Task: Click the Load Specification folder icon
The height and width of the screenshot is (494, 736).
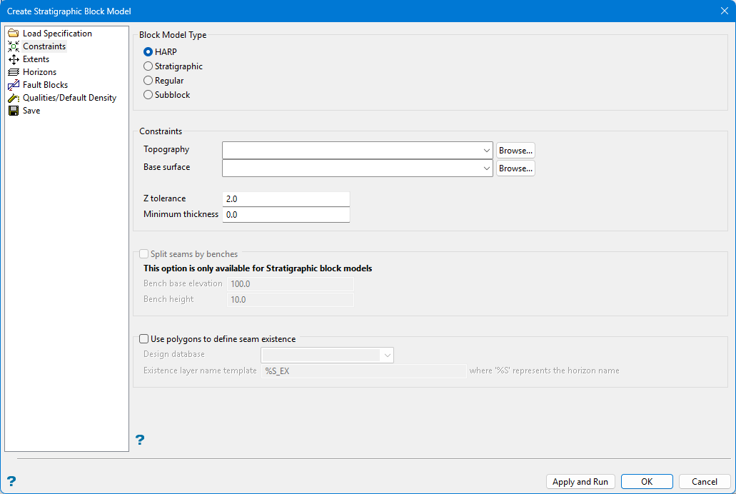Action: (14, 34)
